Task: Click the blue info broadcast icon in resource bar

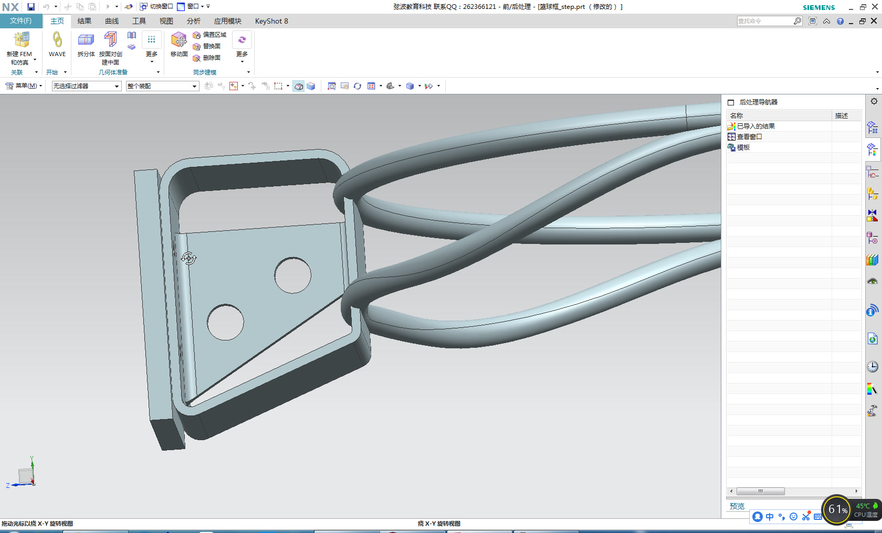Action: tap(873, 310)
